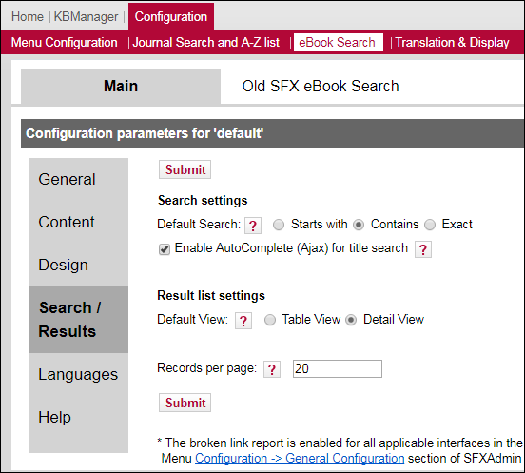Open Menu Configuration submenu item

tap(65, 43)
